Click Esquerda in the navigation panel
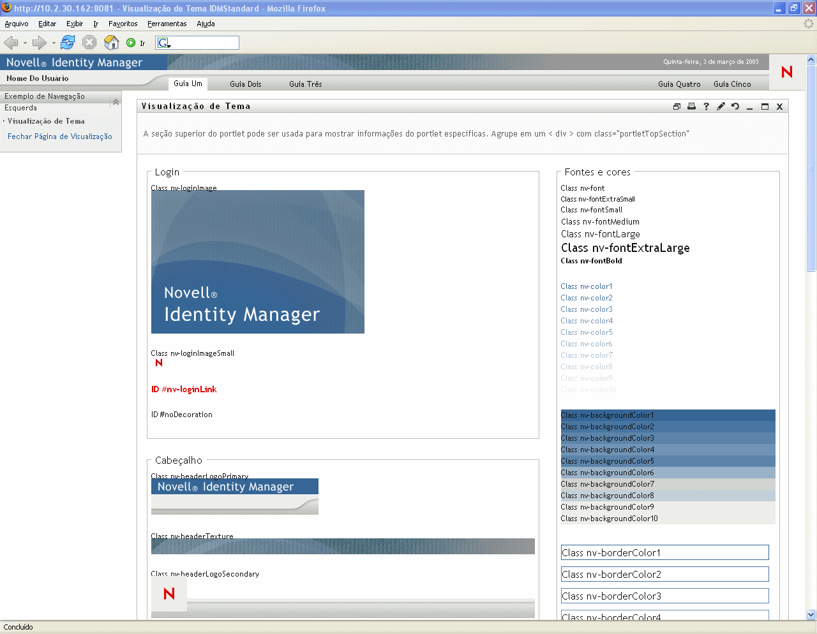The height and width of the screenshot is (634, 817). (x=21, y=108)
